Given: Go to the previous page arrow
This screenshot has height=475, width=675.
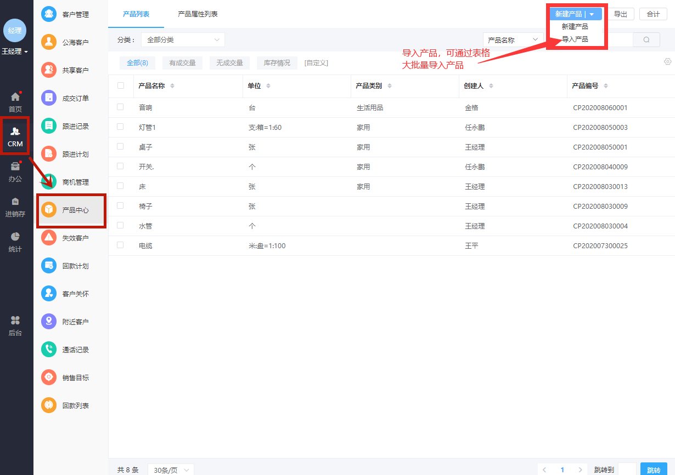Looking at the screenshot, I should pos(544,470).
